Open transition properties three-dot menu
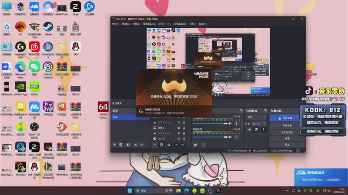Viewport: 348px width, 195px height. pos(264,130)
